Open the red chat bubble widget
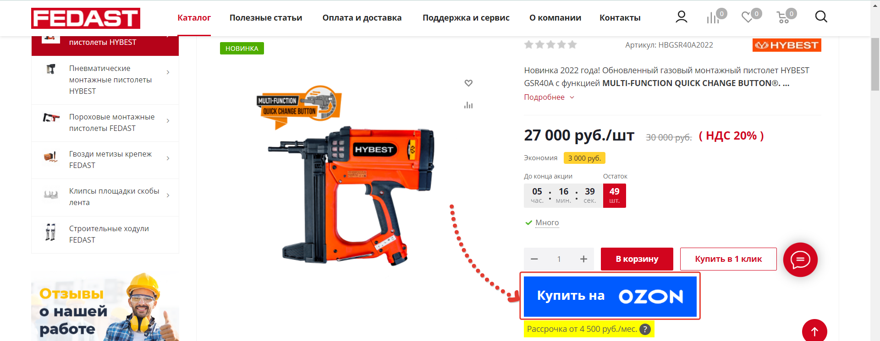 800,260
